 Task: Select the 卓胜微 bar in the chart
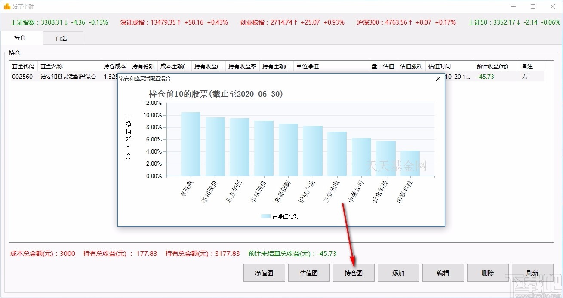tap(190, 144)
